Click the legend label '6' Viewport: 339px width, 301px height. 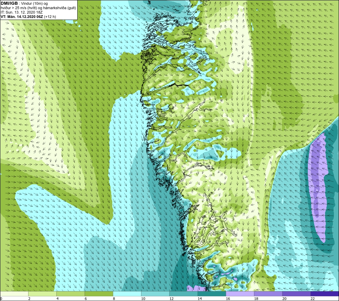coord(86,299)
